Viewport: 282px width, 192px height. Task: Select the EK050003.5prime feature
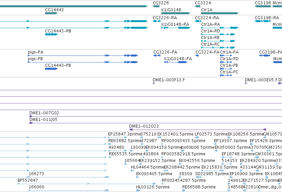pyautogui.click(x=216, y=151)
